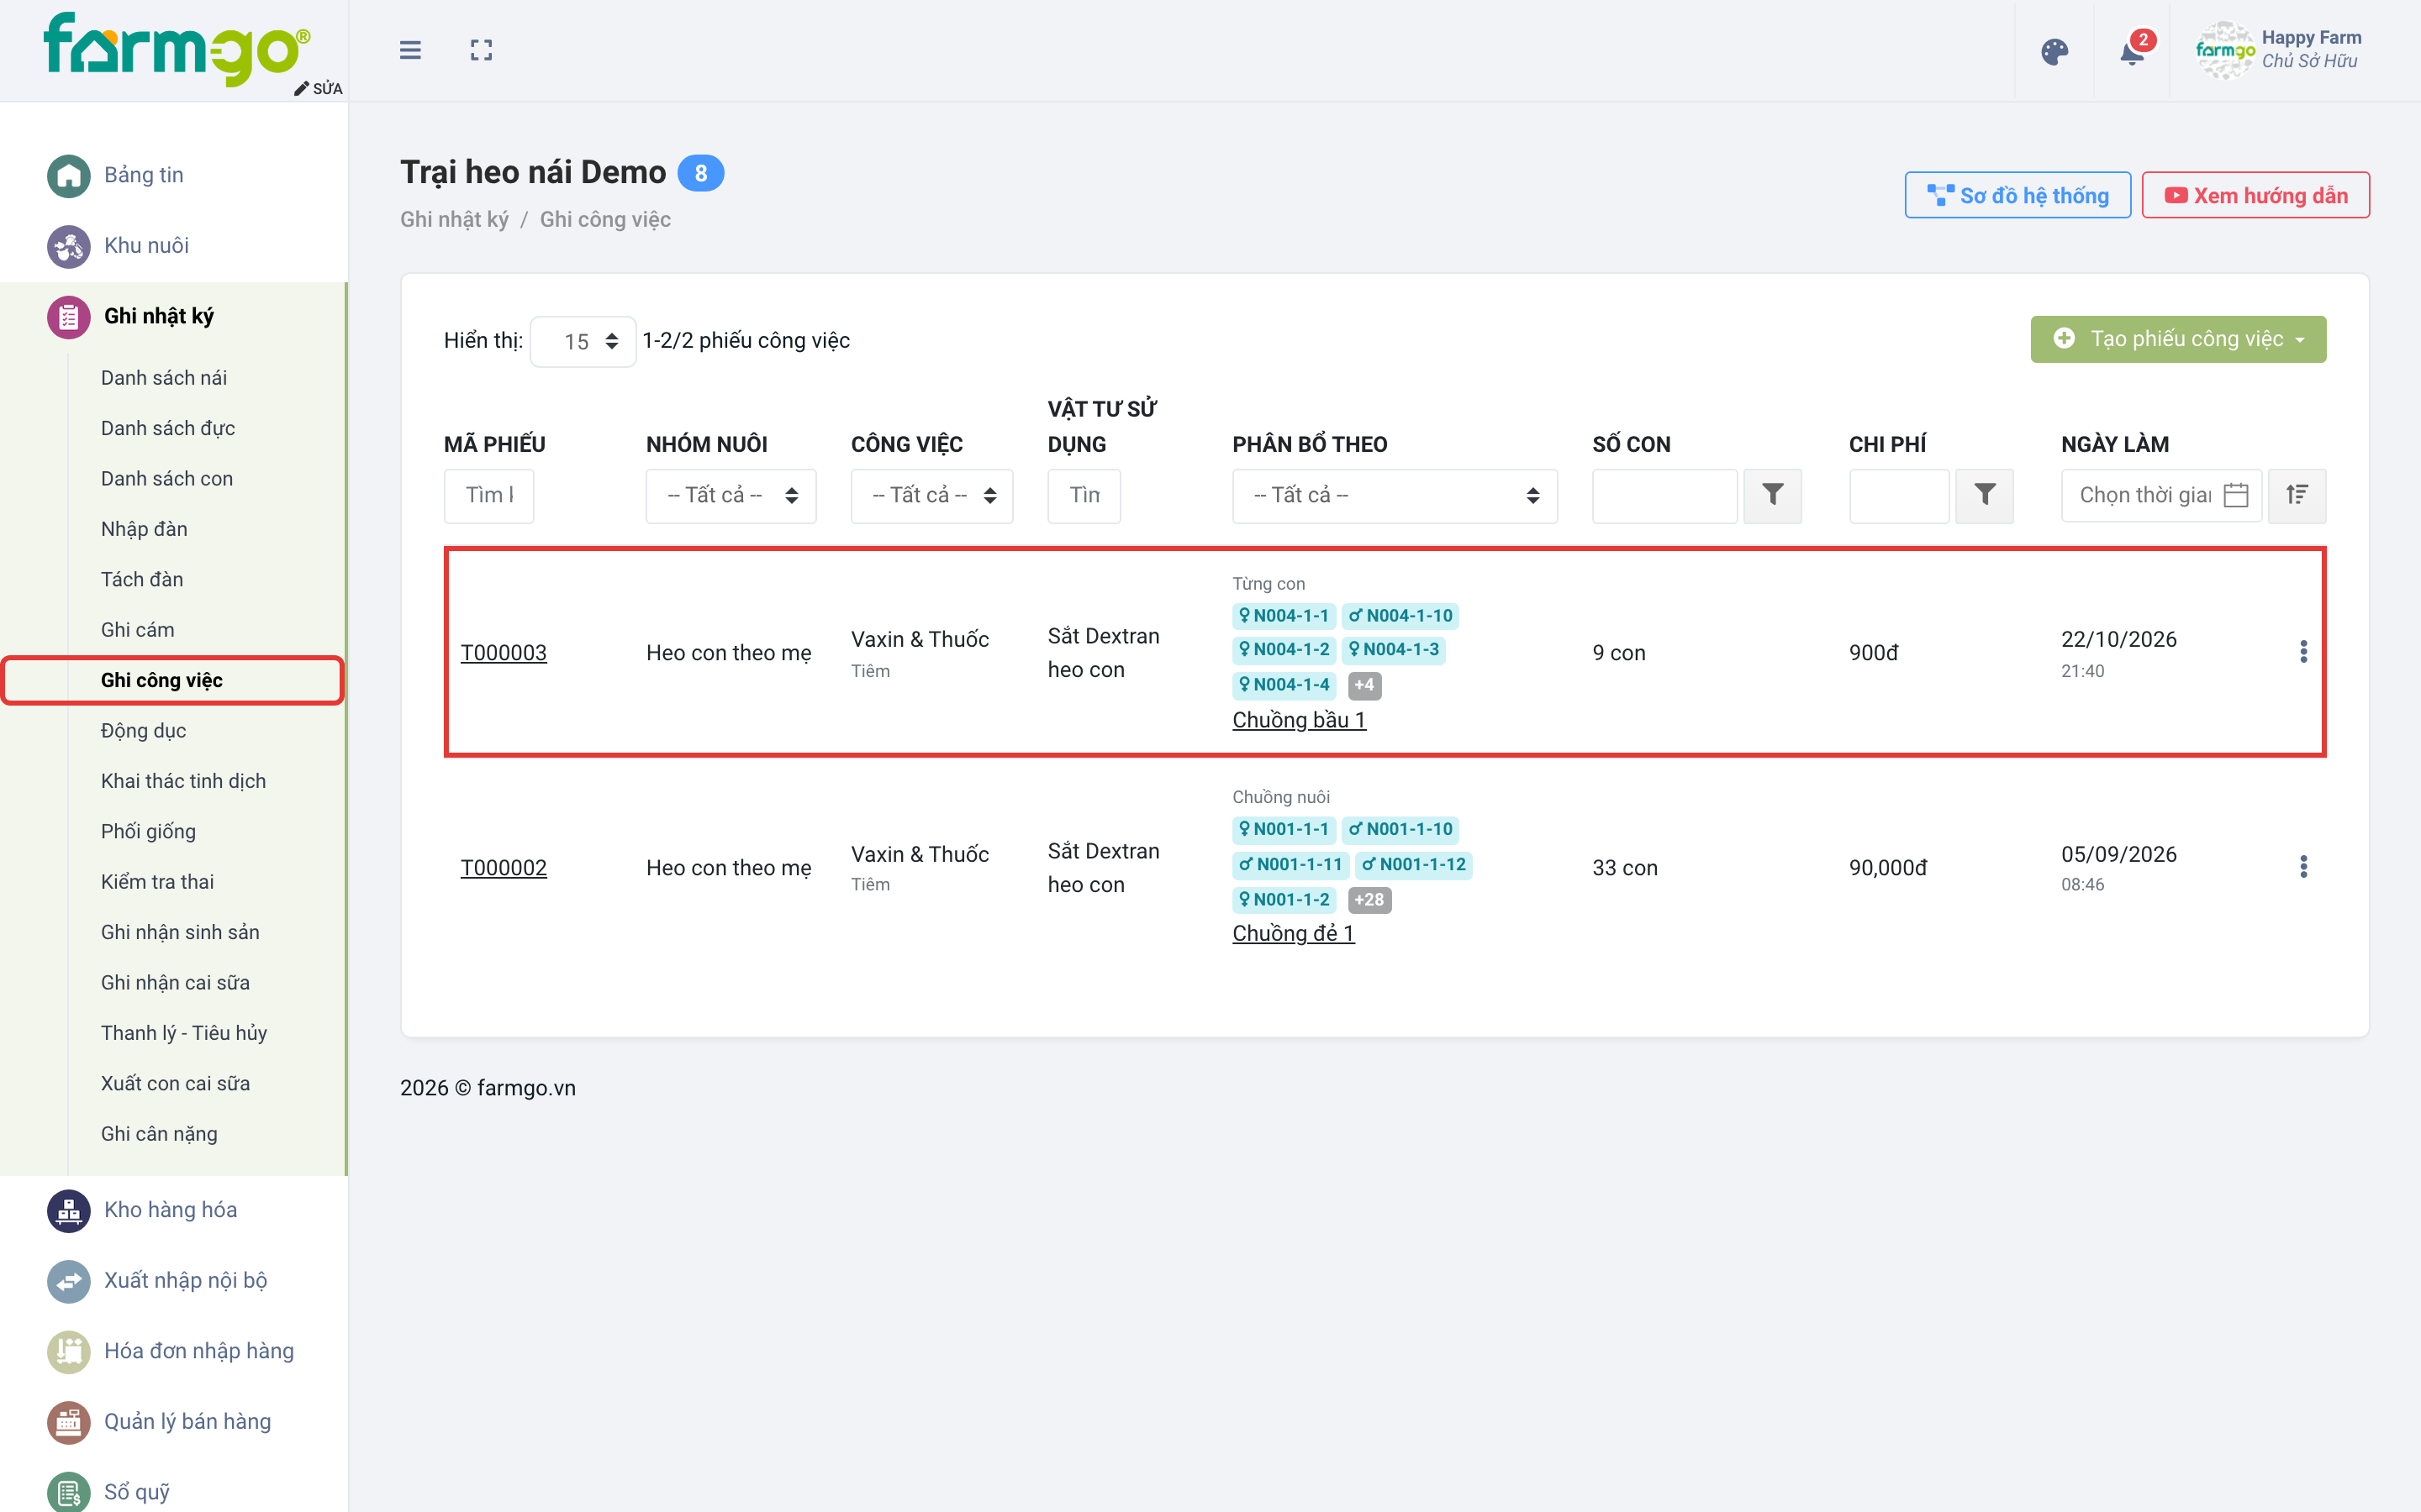Image resolution: width=2421 pixels, height=1512 pixels.
Task: Open the notifications bell
Action: pyautogui.click(x=2132, y=52)
